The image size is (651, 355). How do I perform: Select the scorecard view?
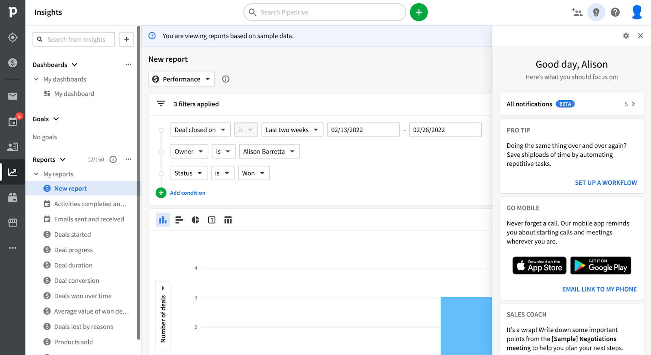tap(212, 220)
